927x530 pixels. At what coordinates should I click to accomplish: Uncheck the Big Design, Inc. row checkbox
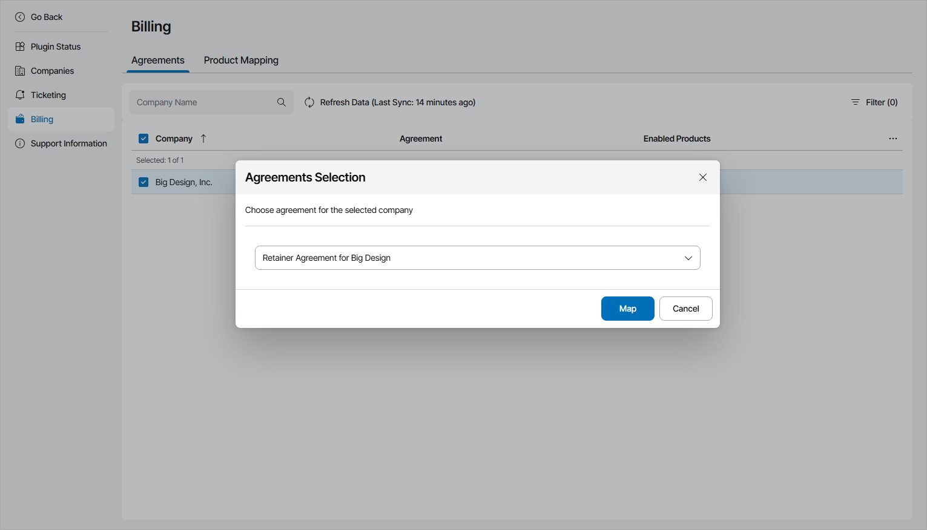coord(144,182)
